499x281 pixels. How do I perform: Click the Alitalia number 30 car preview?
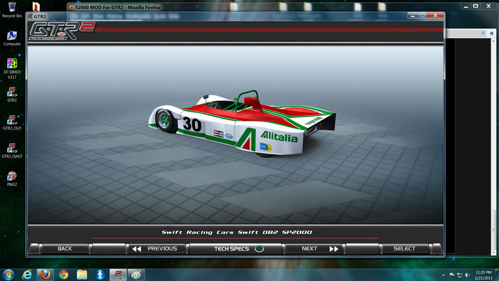(x=242, y=123)
